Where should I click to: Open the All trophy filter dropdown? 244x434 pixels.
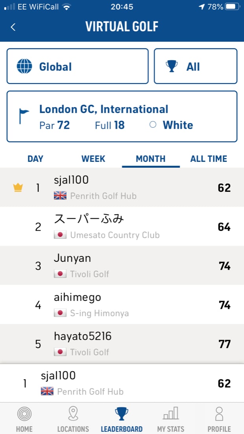[195, 66]
